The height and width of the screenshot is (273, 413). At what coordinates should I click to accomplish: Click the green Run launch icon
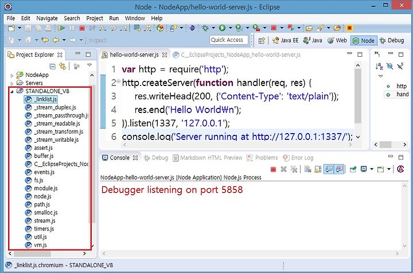pyautogui.click(x=222, y=28)
